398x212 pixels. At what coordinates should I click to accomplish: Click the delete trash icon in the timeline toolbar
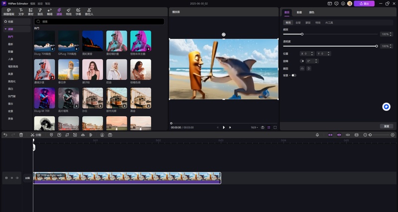21,135
